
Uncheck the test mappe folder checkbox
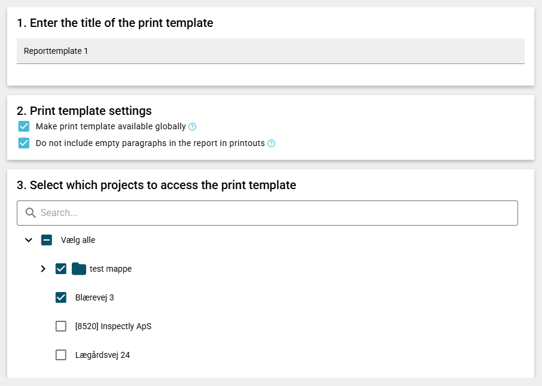61,269
